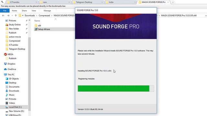Click the SOUND FORGE Pro 13.0 title bar
Screen dimensions: 207x116
point(116,10)
